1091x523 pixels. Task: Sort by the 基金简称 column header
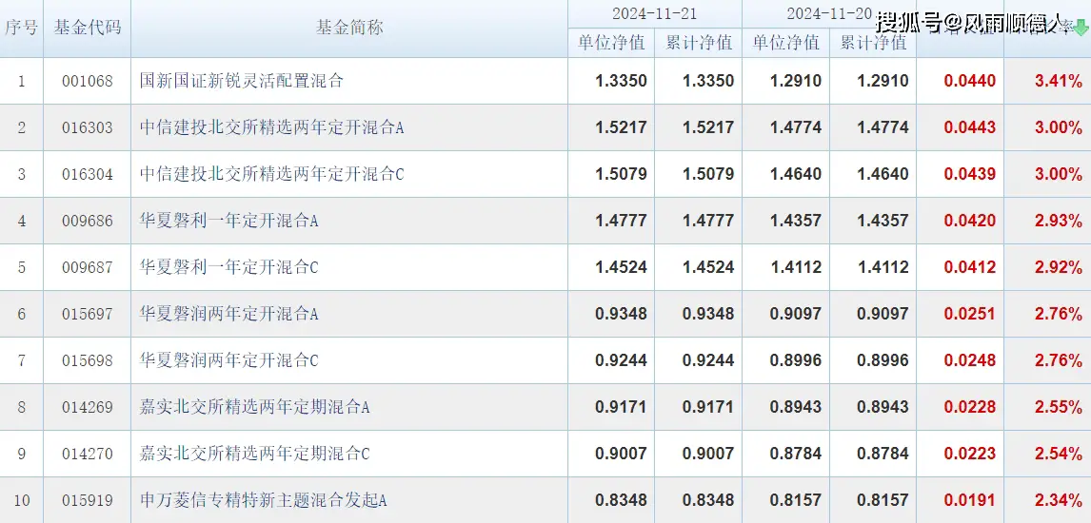[349, 27]
